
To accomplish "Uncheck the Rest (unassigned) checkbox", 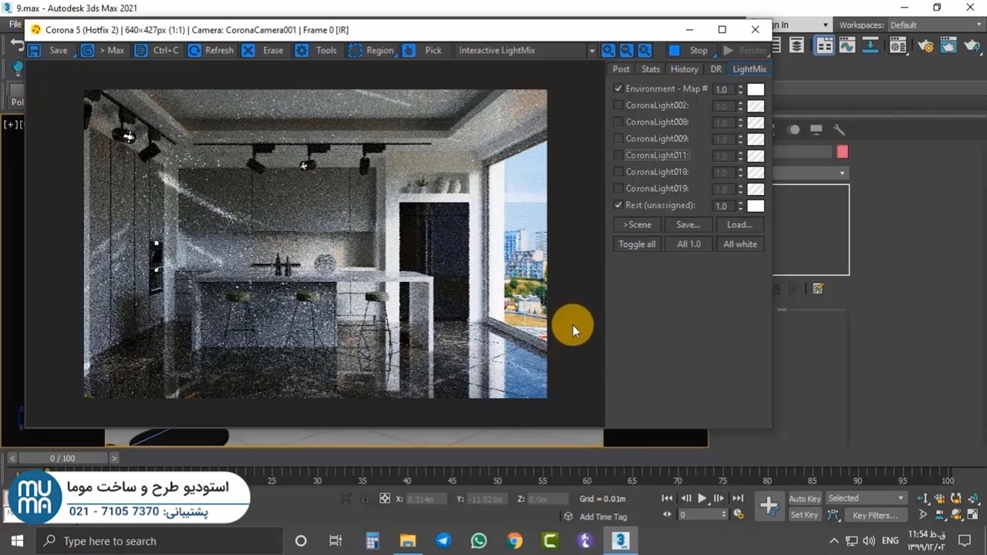I will pyautogui.click(x=618, y=205).
